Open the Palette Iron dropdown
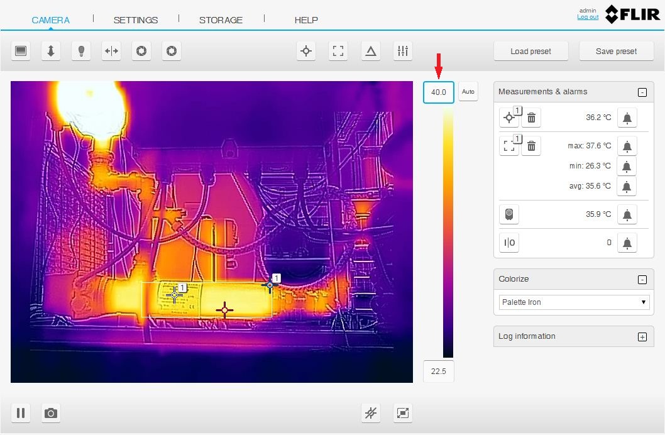Screen dimensions: 665x435 (574, 302)
